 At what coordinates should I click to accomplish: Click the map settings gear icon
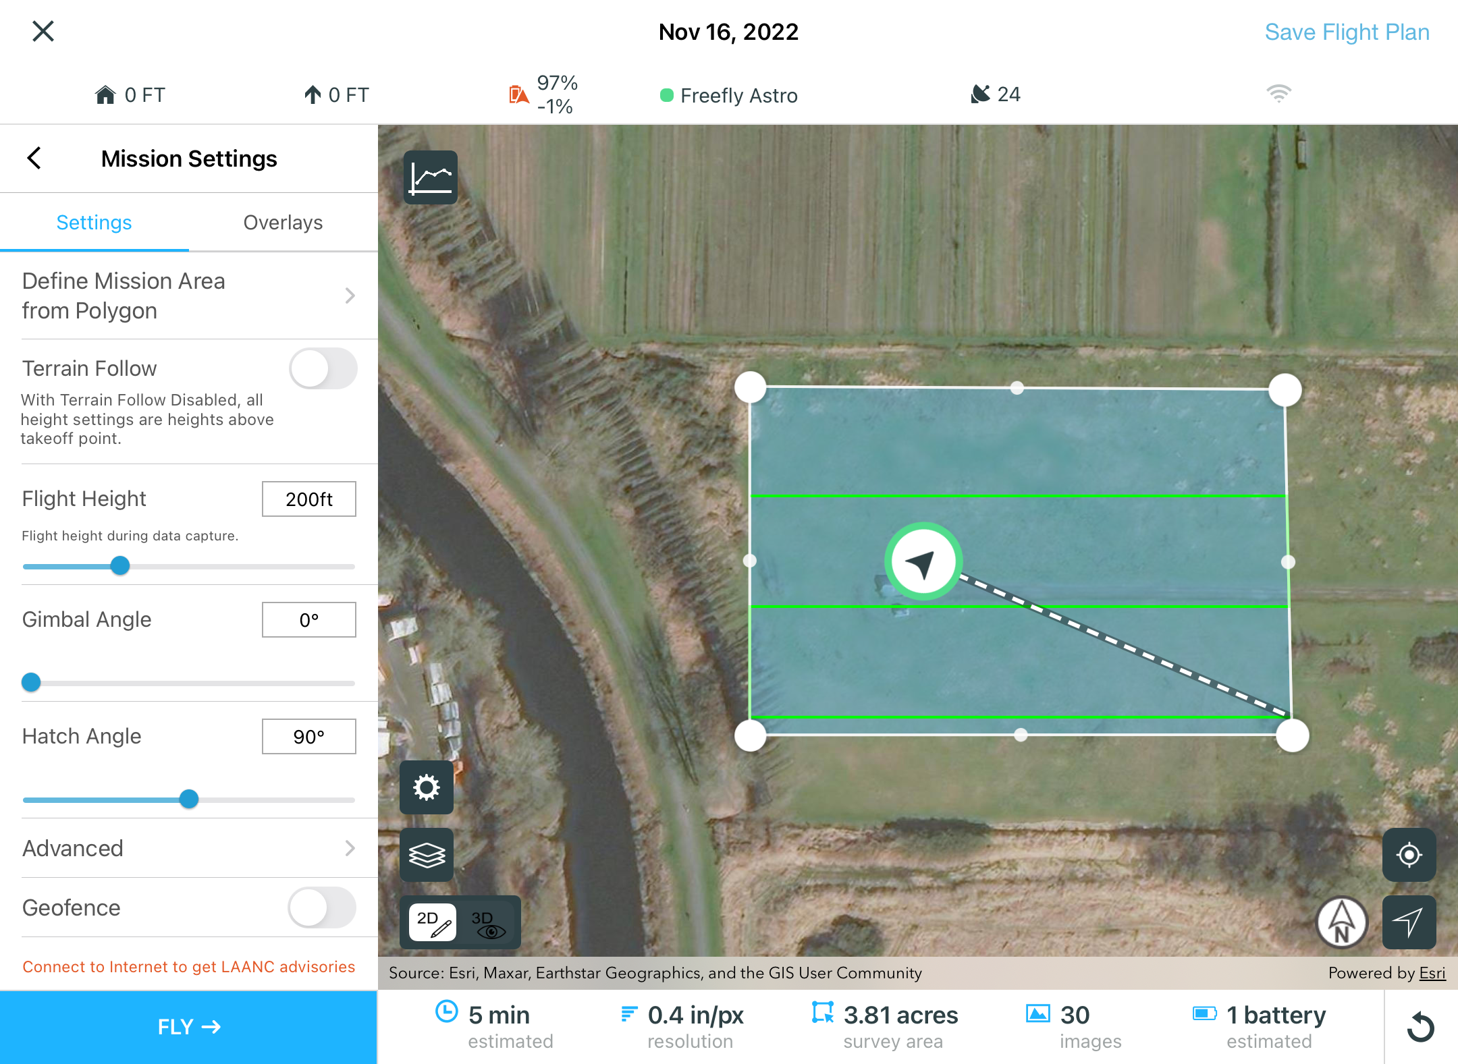(x=427, y=787)
